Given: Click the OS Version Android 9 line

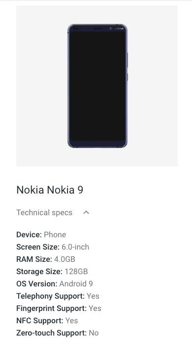Looking at the screenshot, I should [55, 283].
